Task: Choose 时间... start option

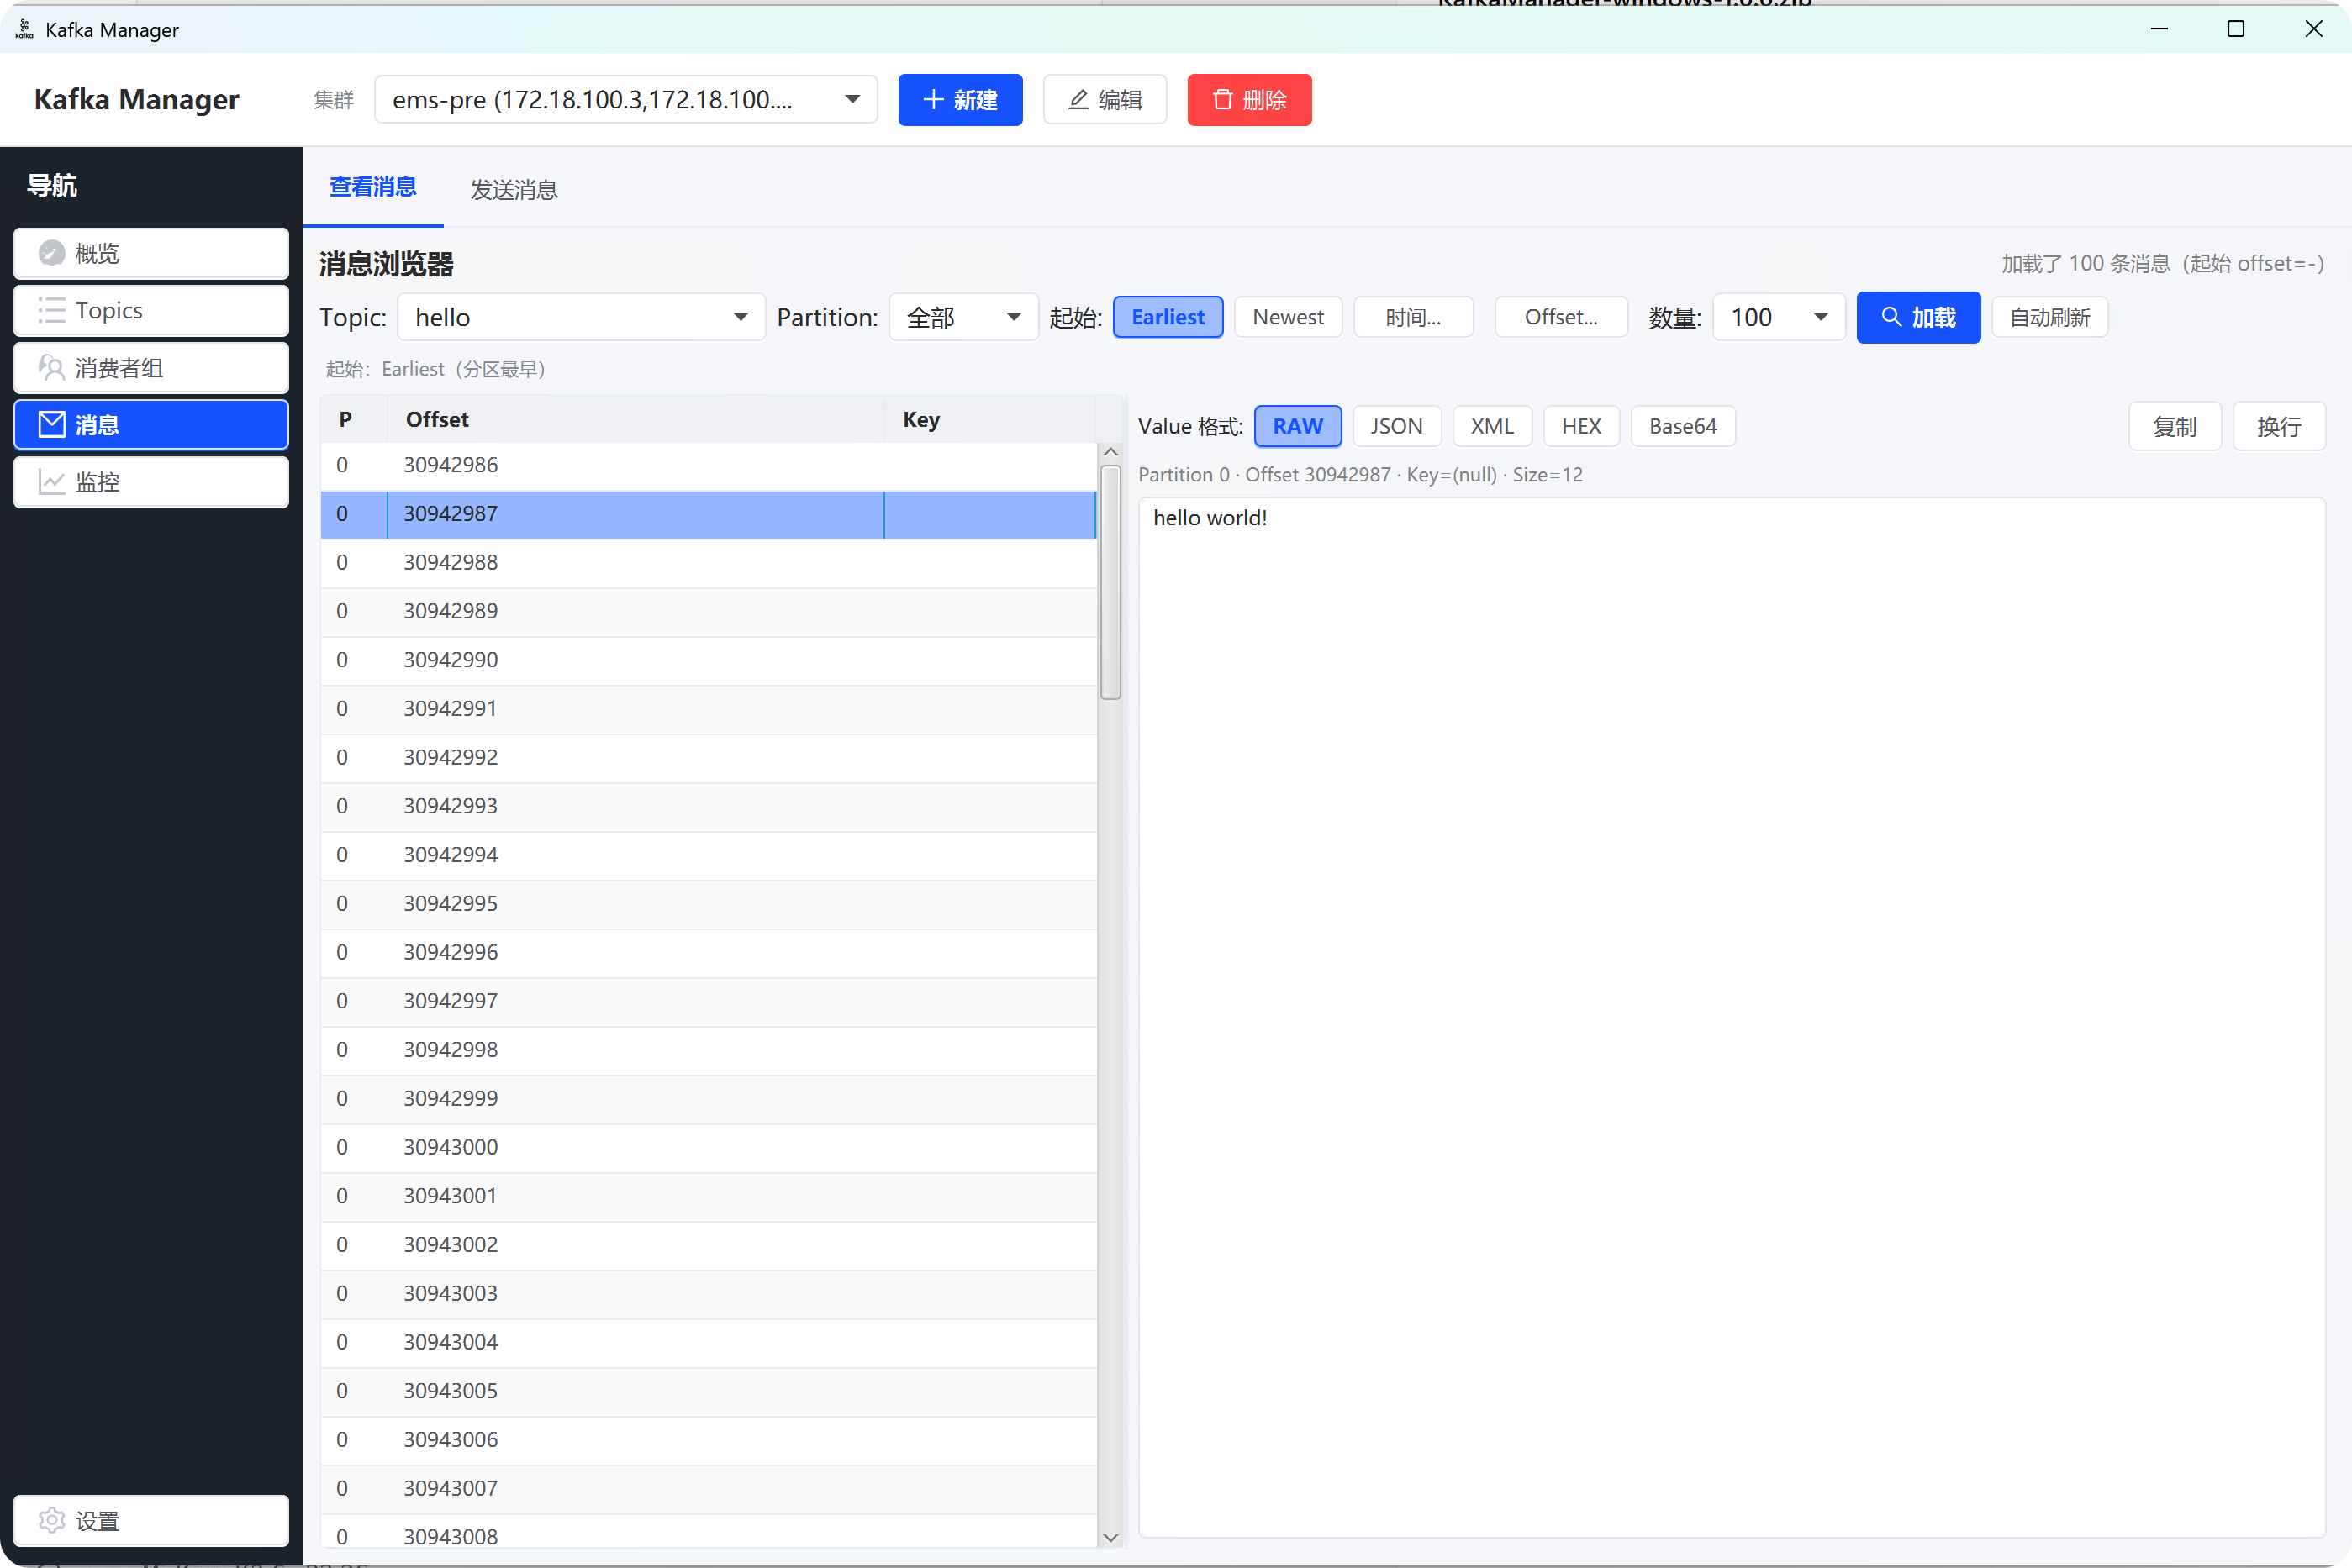Action: point(1412,317)
